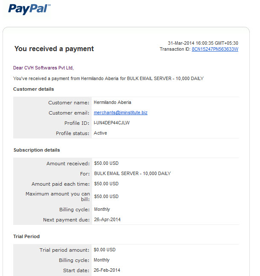Click the Customer details section heading
Image resolution: width=260 pixels, height=276 pixels.
click(34, 89)
